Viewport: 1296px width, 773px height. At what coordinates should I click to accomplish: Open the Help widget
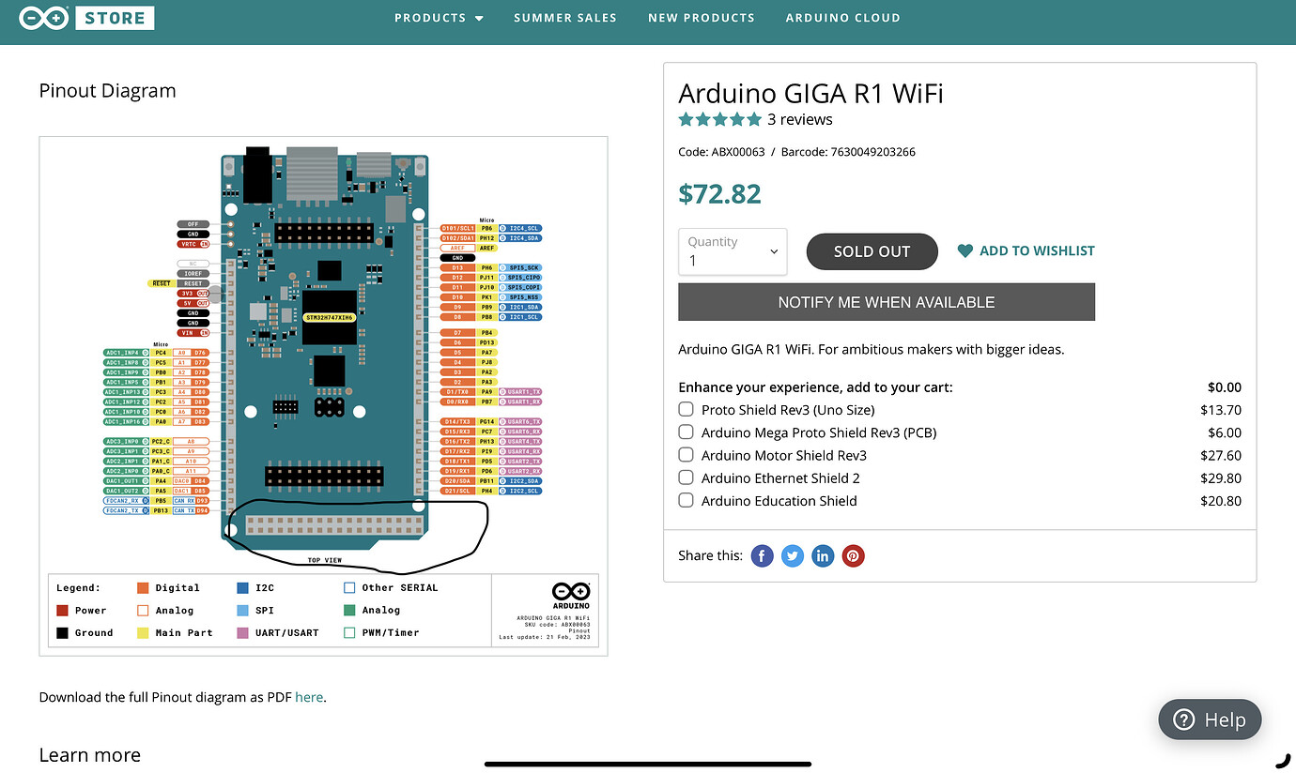(1210, 720)
